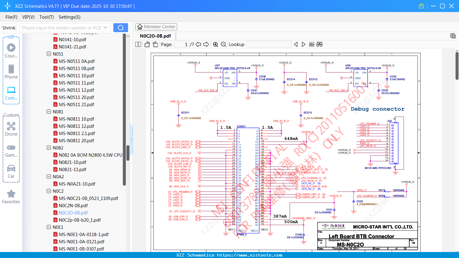The width and height of the screenshot is (459, 258).
Task: Click the Shrink button
Action: point(9,28)
